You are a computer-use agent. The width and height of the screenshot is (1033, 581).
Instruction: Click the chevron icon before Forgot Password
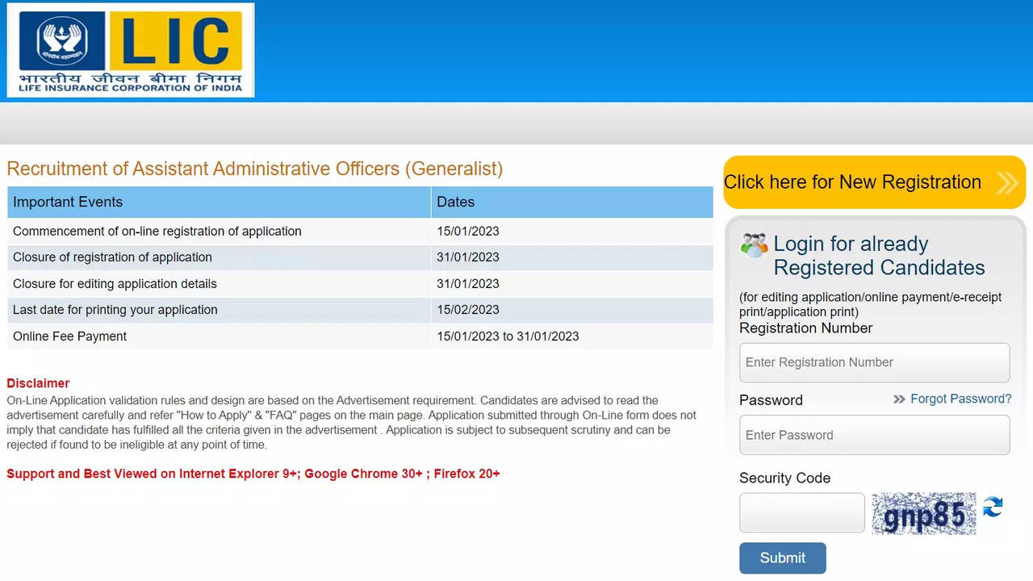898,399
